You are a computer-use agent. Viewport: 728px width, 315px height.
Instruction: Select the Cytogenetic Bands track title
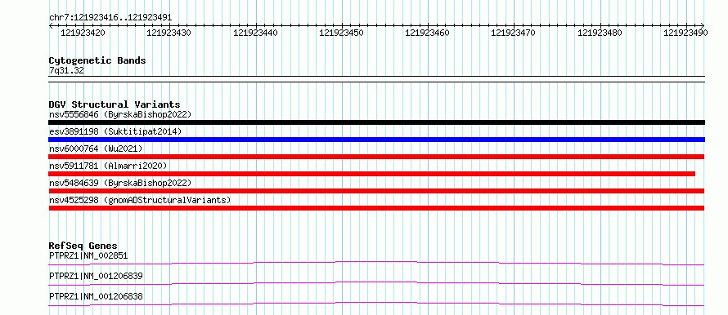(x=97, y=60)
